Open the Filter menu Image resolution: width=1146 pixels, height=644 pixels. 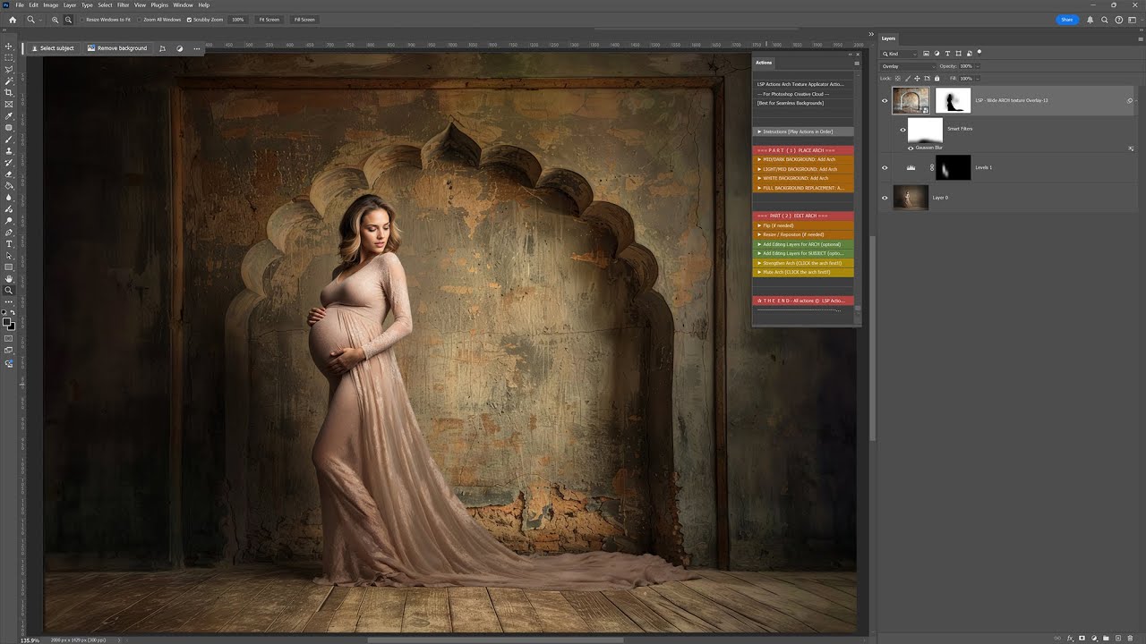(122, 5)
